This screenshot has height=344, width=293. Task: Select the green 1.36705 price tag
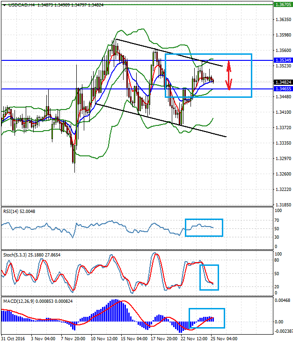click(283, 4)
